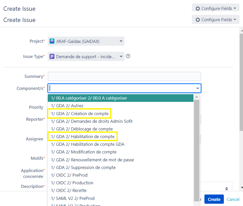Viewport: 243px width, 206px height.
Task: Open the lower Configure Fields menu
Action: [x=216, y=20]
